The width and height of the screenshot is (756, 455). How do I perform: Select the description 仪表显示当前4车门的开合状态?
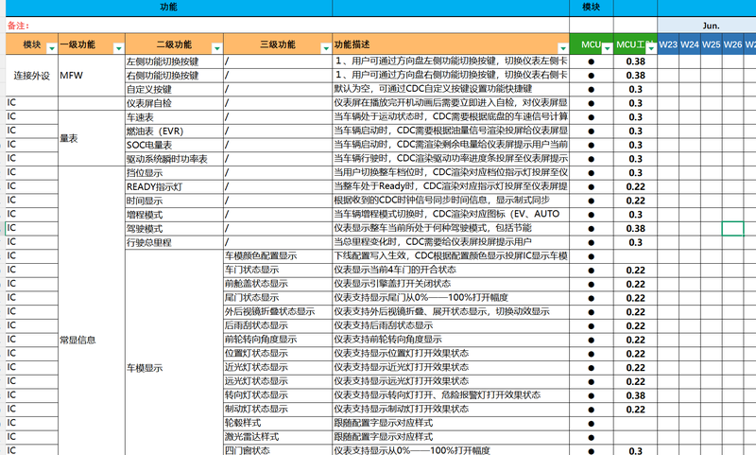451,271
